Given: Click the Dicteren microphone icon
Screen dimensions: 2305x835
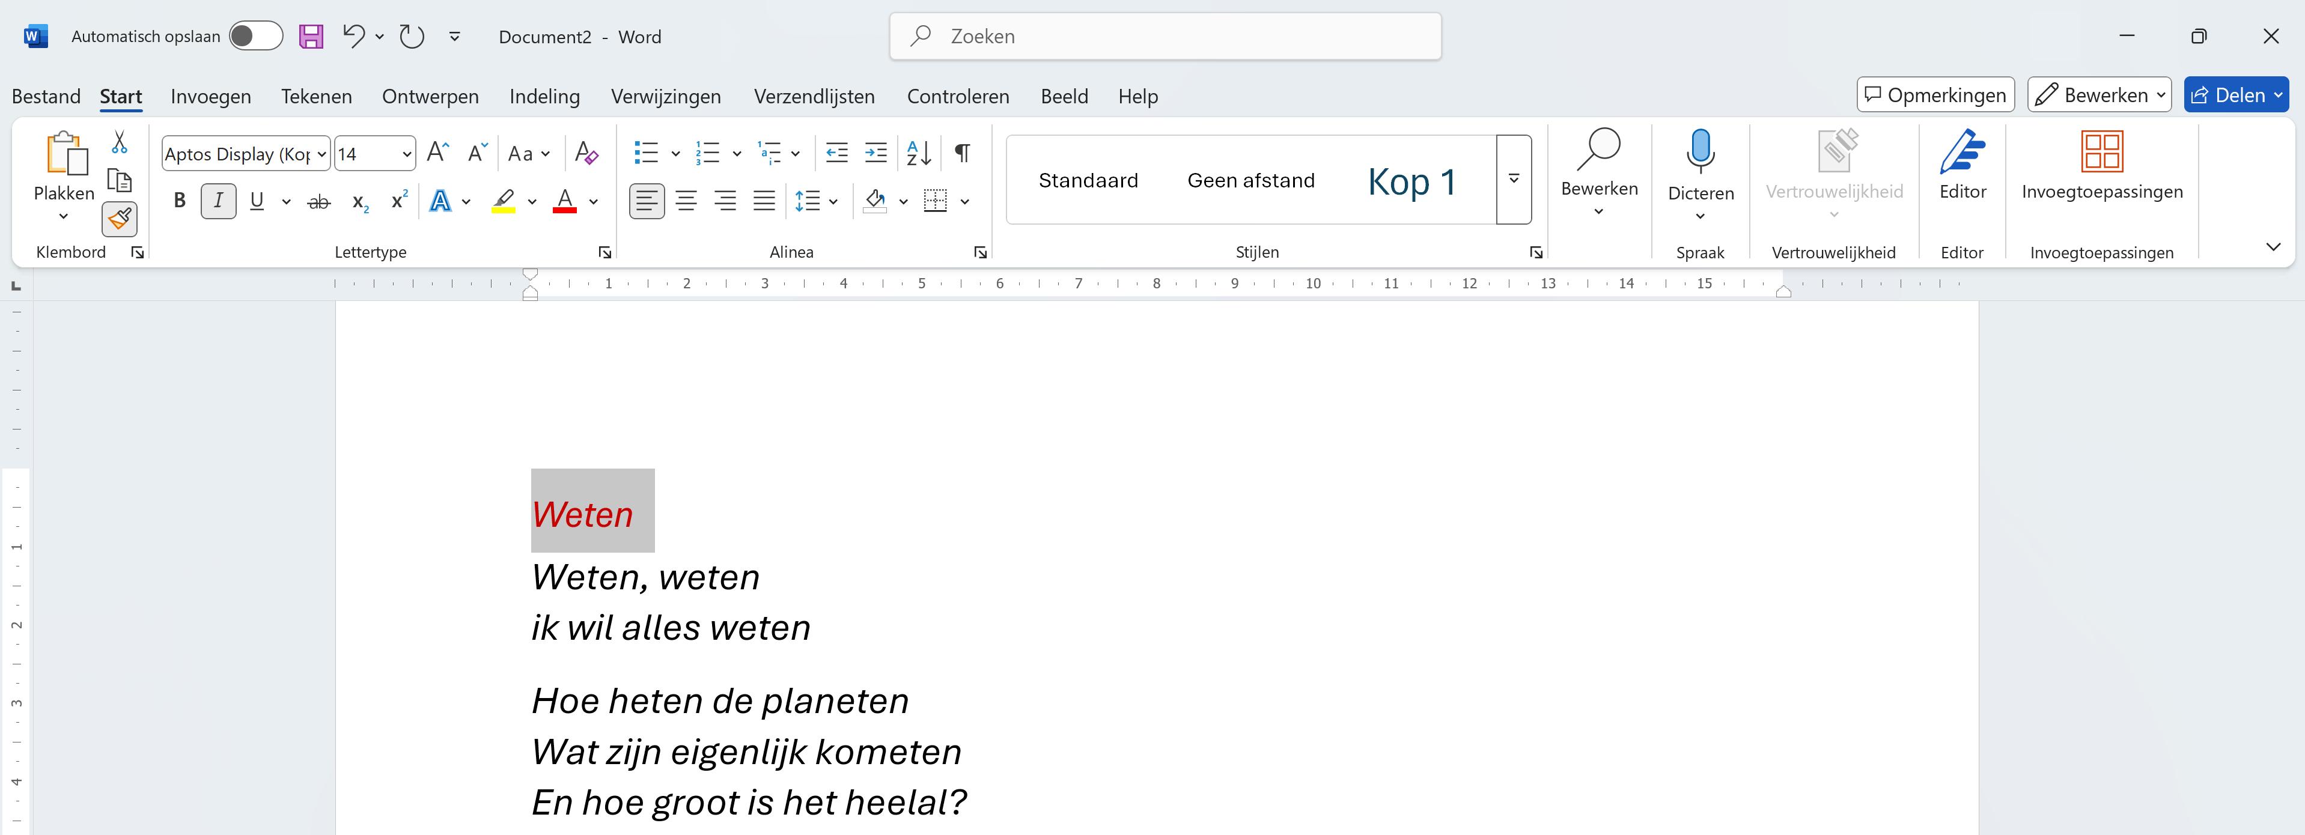Looking at the screenshot, I should click(1700, 151).
